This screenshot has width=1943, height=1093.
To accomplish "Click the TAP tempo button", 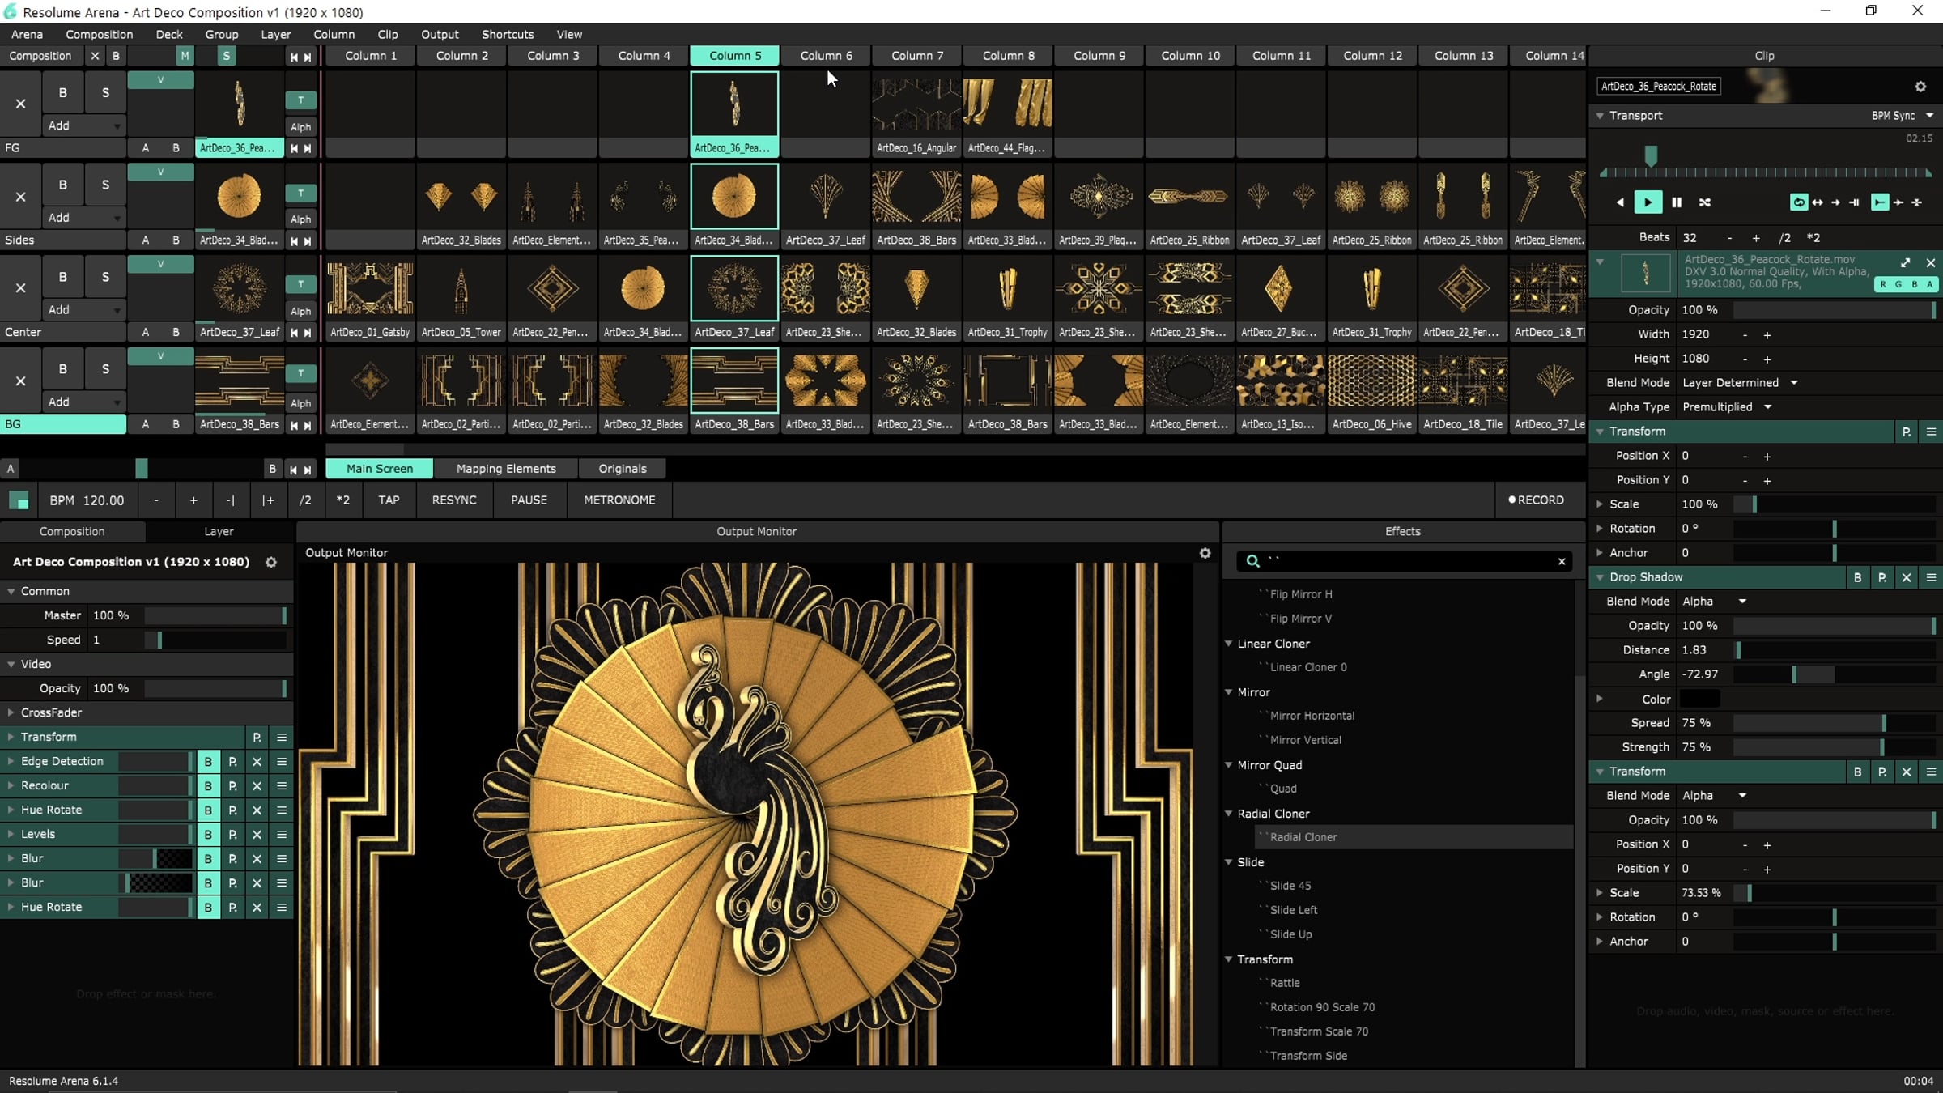I will pos(389,500).
